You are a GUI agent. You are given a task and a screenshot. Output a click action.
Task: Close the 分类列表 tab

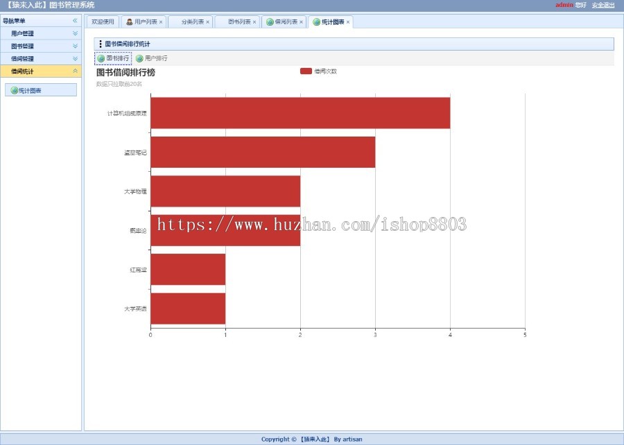207,22
